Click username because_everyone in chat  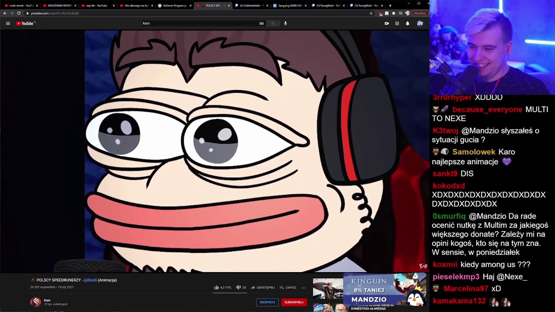point(487,109)
